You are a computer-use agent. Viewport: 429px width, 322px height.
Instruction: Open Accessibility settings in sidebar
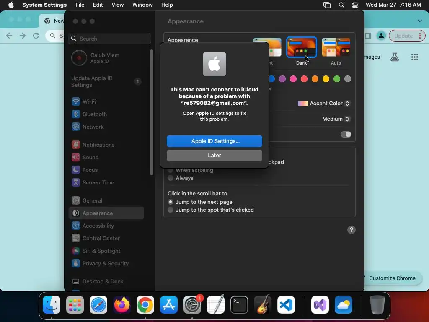pyautogui.click(x=107, y=226)
